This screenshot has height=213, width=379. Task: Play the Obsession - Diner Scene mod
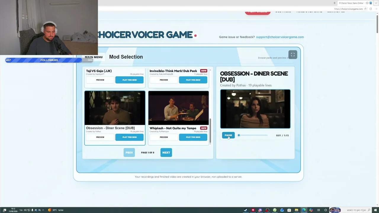[129, 137]
